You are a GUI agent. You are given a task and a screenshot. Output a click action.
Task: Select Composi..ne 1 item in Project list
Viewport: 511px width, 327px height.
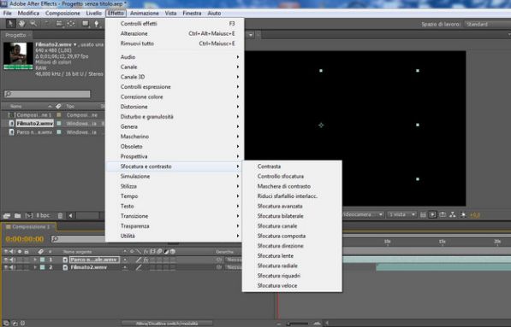[x=34, y=115]
